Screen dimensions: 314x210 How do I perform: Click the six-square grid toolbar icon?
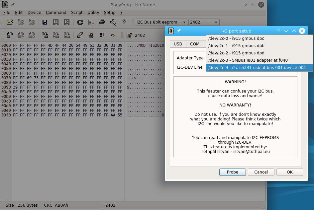coord(102,35)
